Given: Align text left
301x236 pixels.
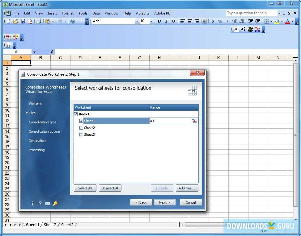Looking at the screenshot, I should pos(182,21).
